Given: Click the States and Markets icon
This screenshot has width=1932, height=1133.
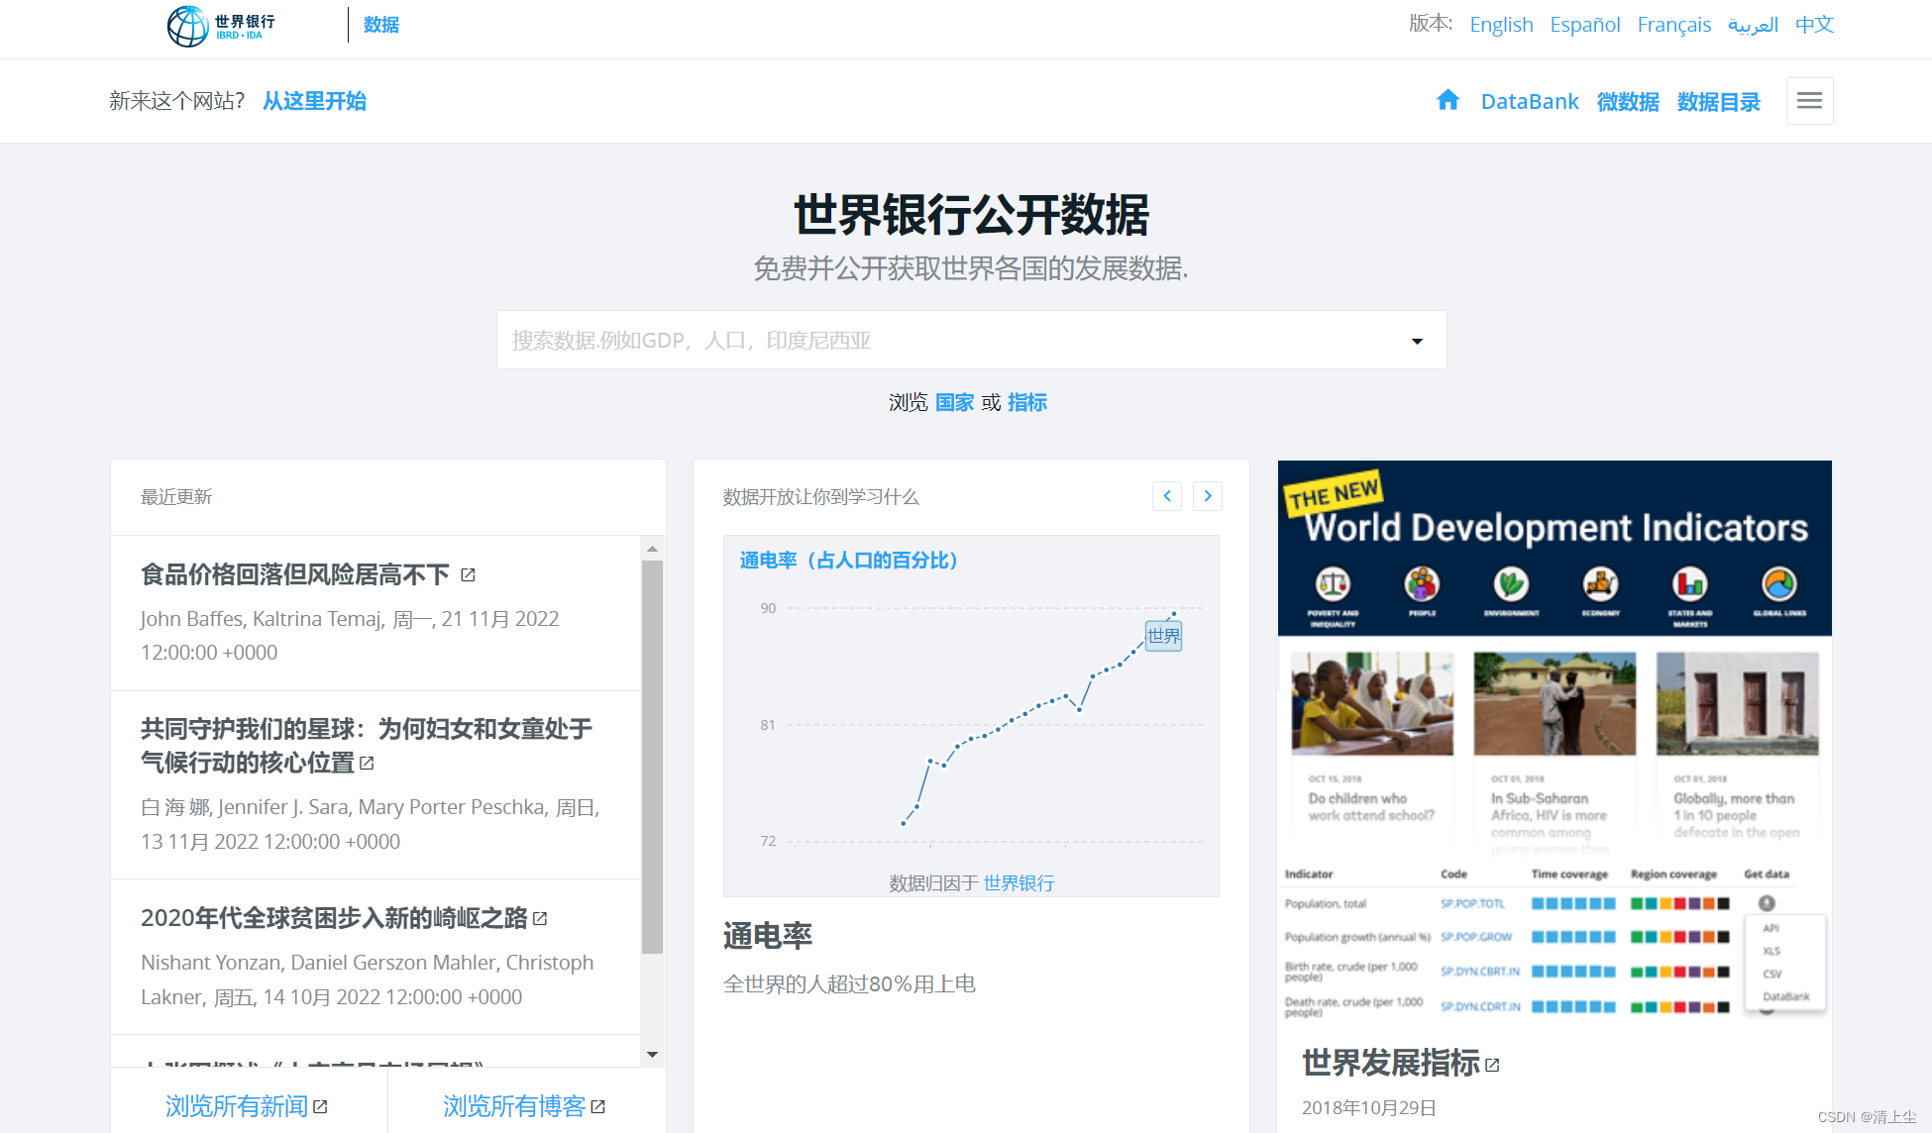Looking at the screenshot, I should (1690, 584).
